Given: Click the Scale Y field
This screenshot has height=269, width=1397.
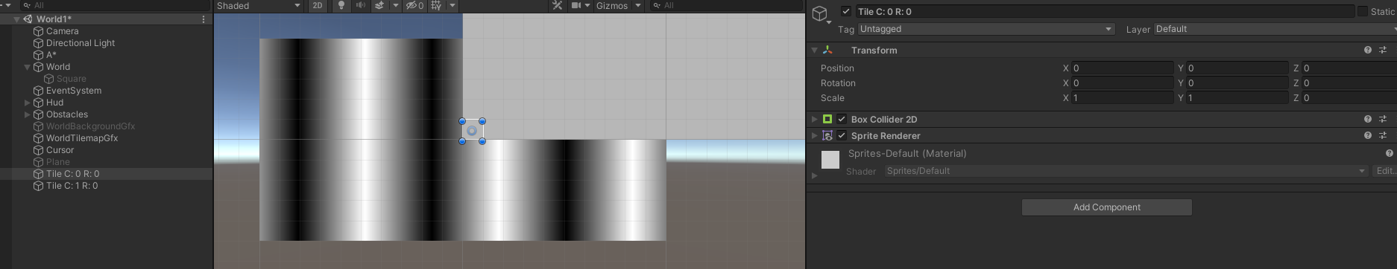Looking at the screenshot, I should tap(1237, 97).
